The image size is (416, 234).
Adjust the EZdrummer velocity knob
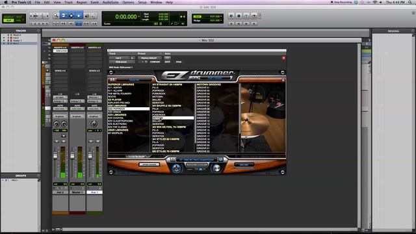click(217, 168)
